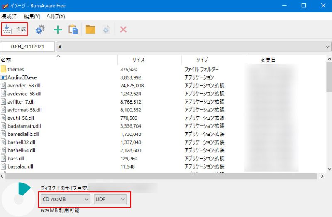Minimize the BurnAware window

284,6
